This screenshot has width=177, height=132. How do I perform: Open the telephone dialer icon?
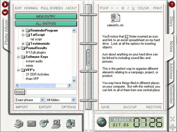pos(18,124)
